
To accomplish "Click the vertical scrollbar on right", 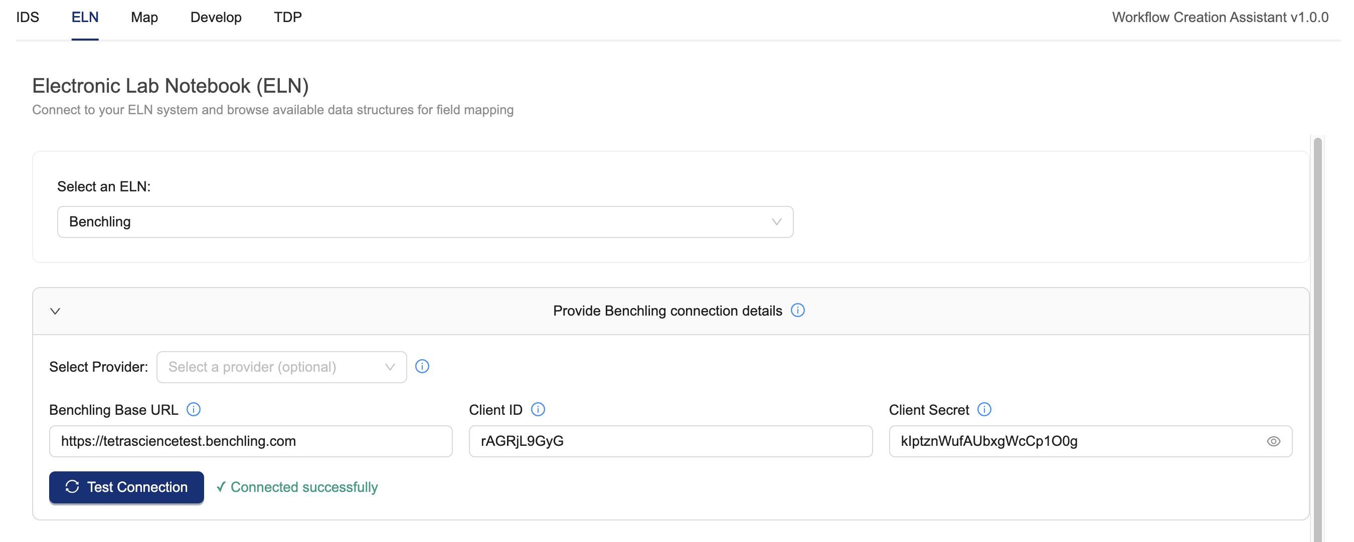I will tap(1318, 336).
